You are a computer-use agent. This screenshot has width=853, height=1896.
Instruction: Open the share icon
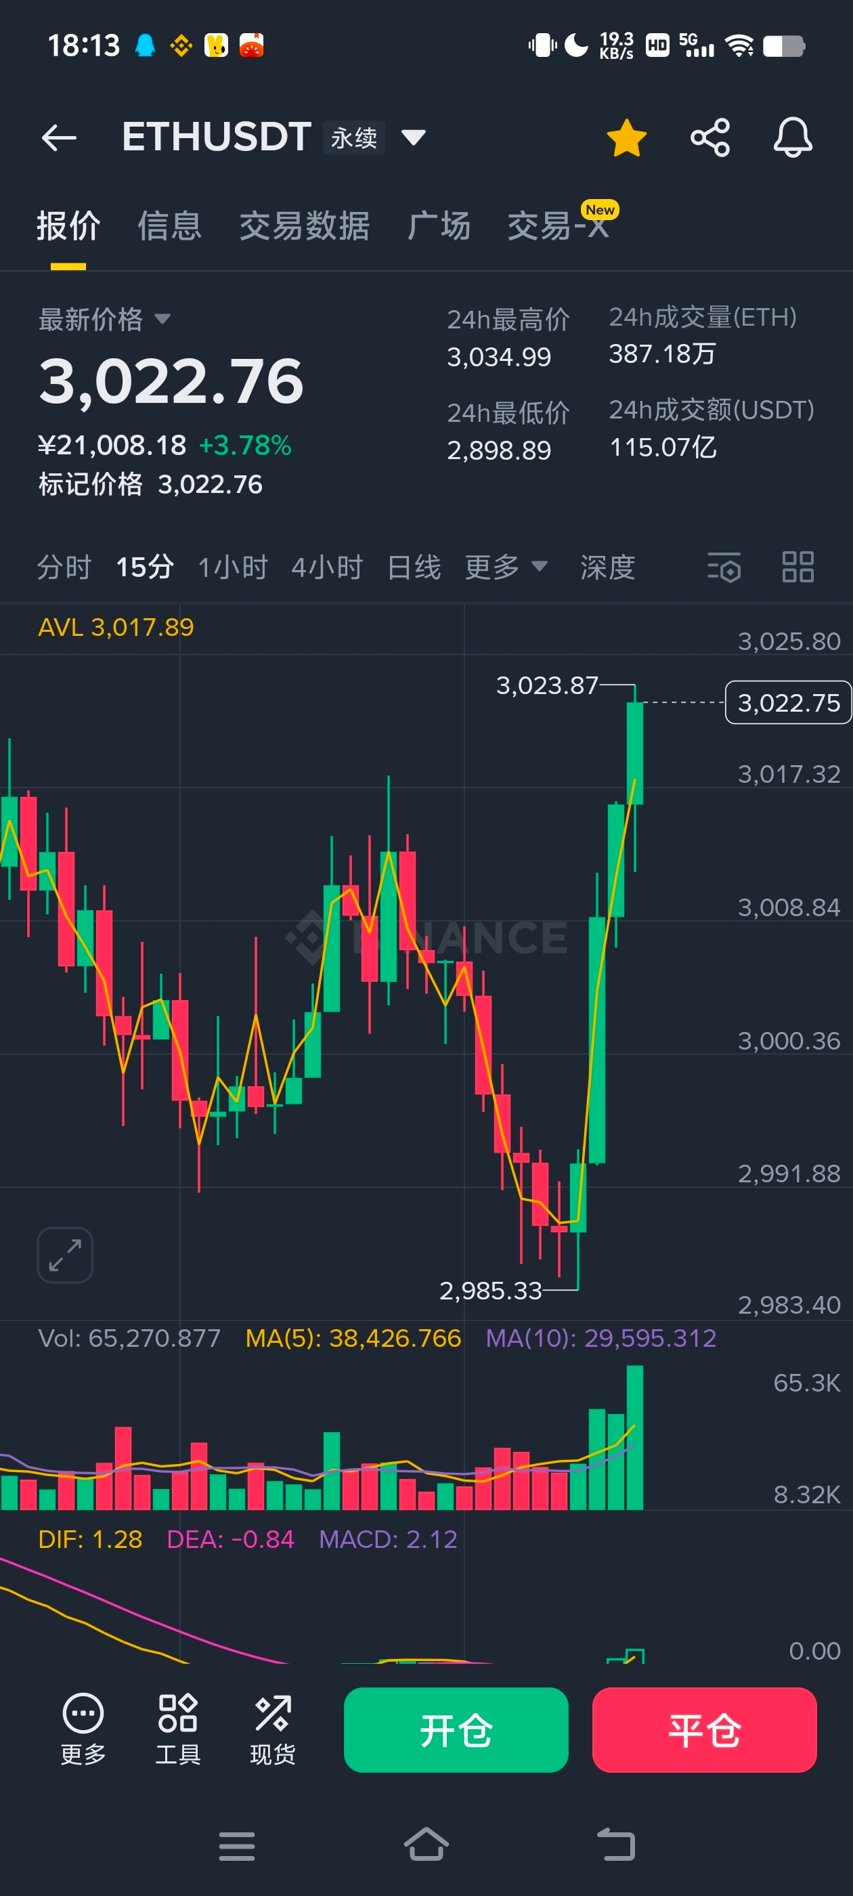tap(709, 137)
